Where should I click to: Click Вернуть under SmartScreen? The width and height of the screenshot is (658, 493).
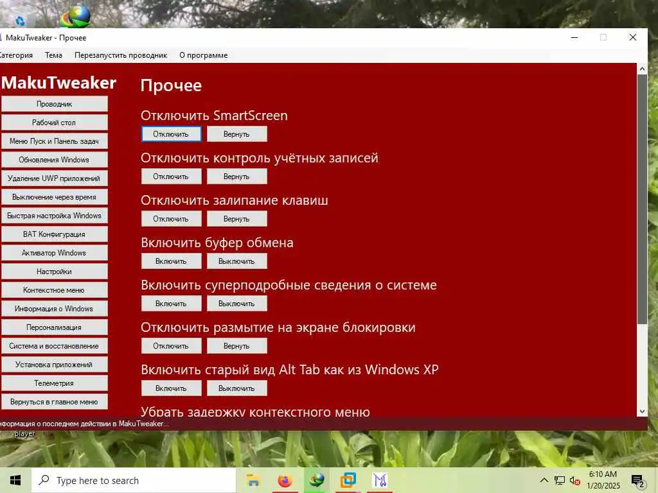[x=236, y=134]
